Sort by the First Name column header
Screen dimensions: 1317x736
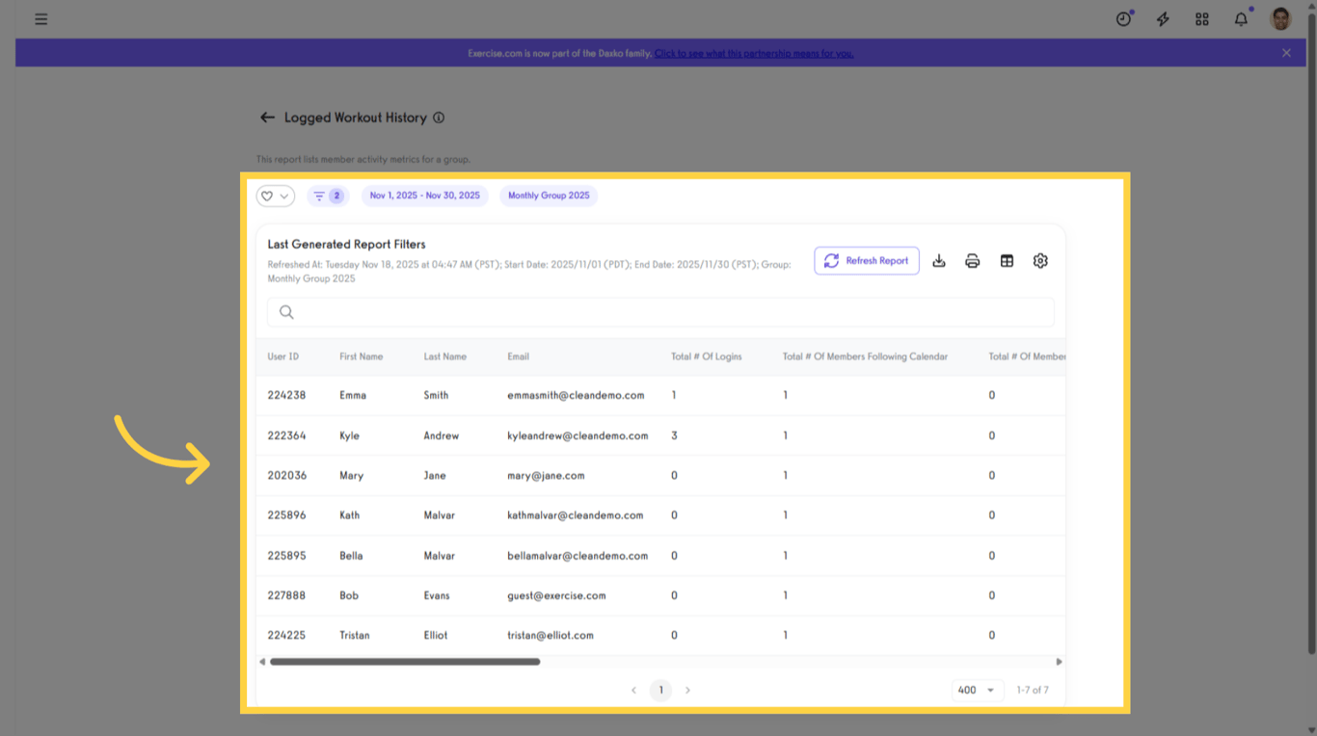362,356
